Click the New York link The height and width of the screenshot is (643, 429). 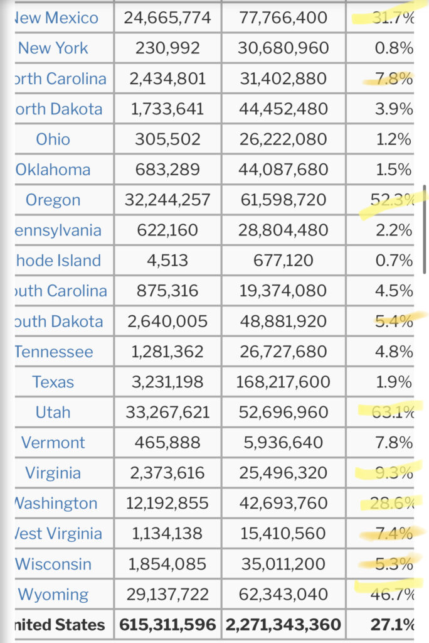point(53,48)
